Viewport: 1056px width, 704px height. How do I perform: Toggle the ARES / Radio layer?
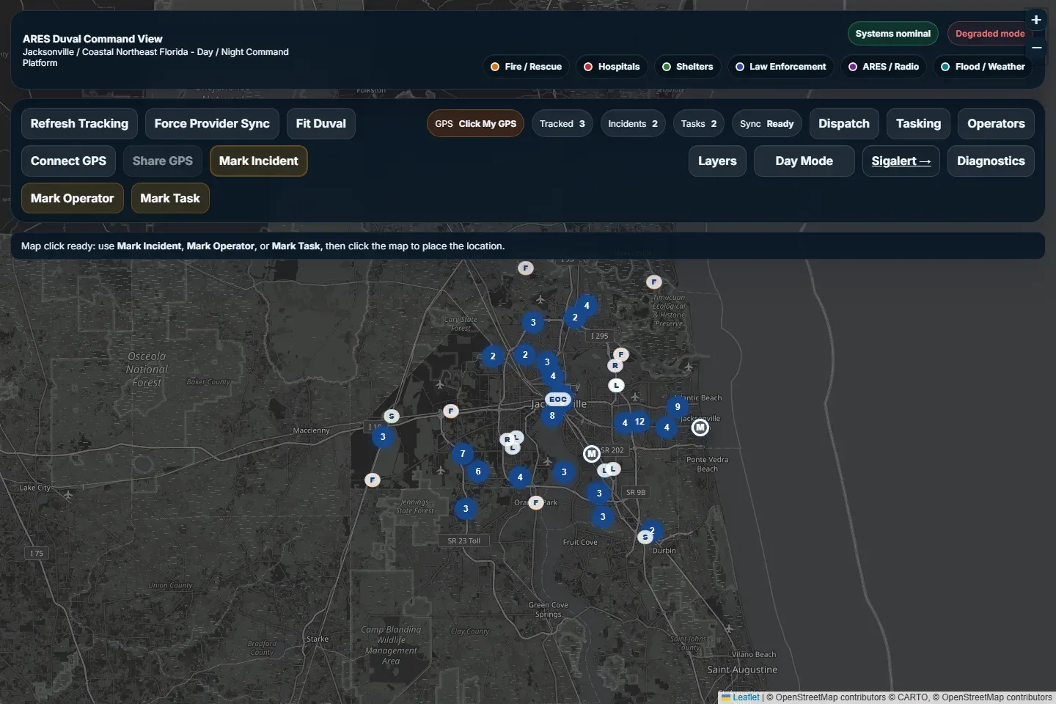884,67
